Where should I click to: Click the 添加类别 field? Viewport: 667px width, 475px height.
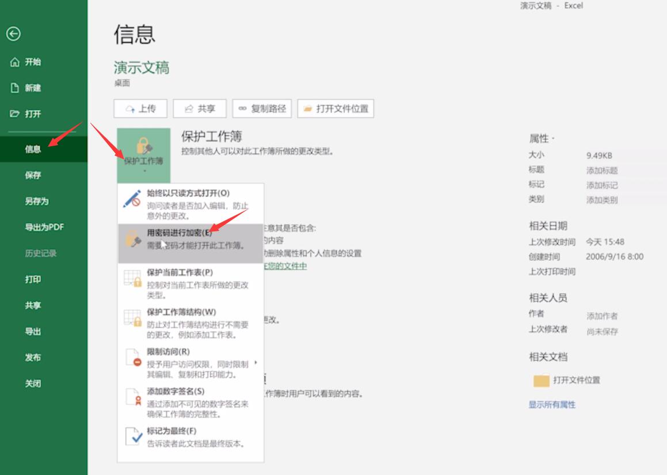[601, 200]
